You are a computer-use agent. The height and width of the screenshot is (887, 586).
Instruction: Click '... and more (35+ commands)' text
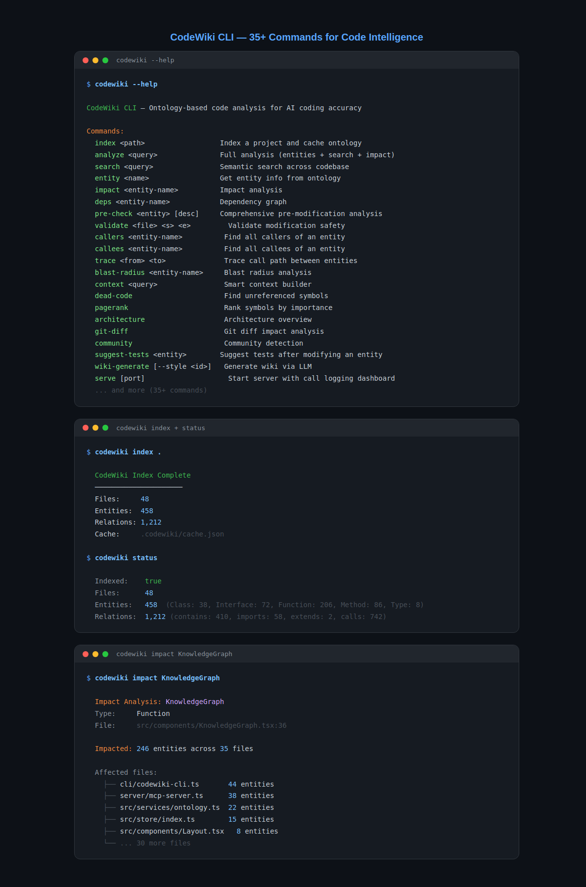[151, 391]
